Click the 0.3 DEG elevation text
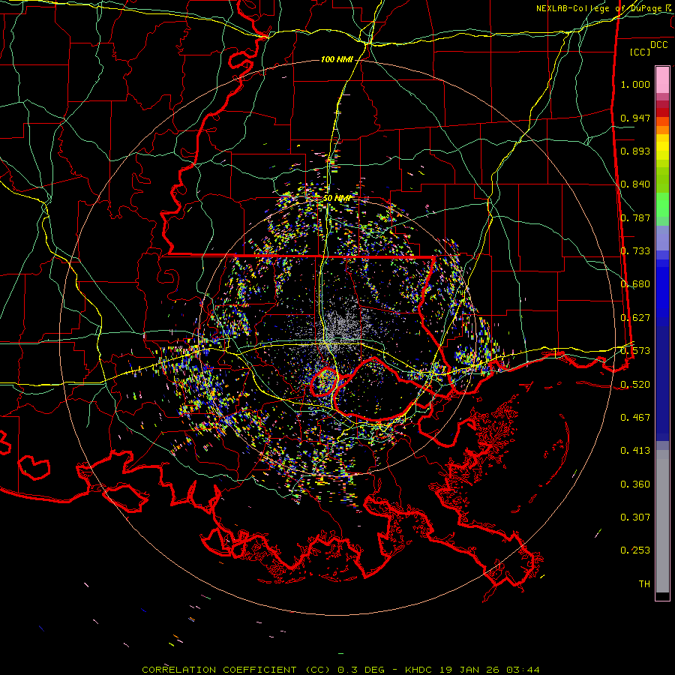This screenshot has height=675, width=675. point(360,670)
